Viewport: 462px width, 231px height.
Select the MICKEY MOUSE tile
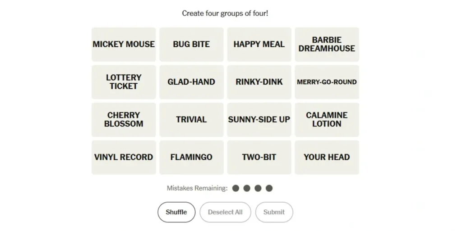(124, 44)
